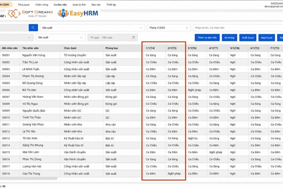Click the 4/1(T7) date column header
283x189 pixels.
coord(214,48)
